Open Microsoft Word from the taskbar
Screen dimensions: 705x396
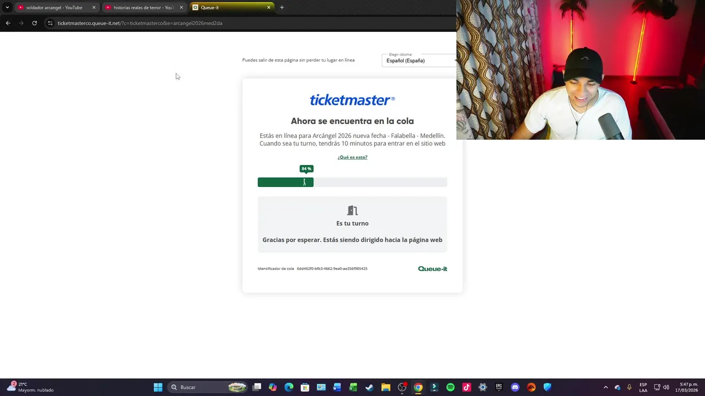pyautogui.click(x=337, y=387)
